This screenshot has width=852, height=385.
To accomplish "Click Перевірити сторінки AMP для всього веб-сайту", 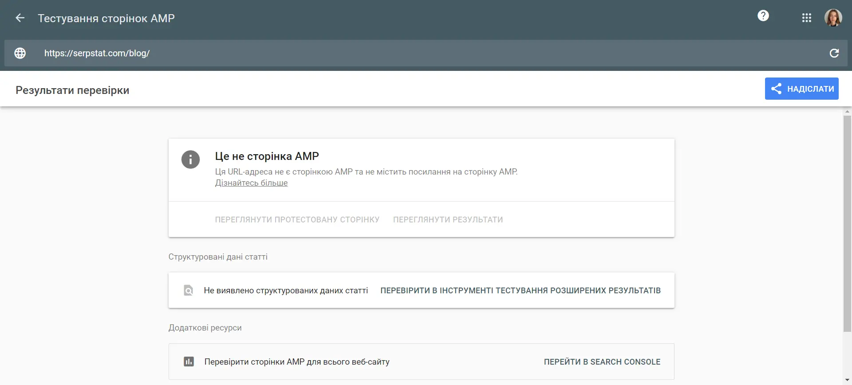I will (297, 362).
